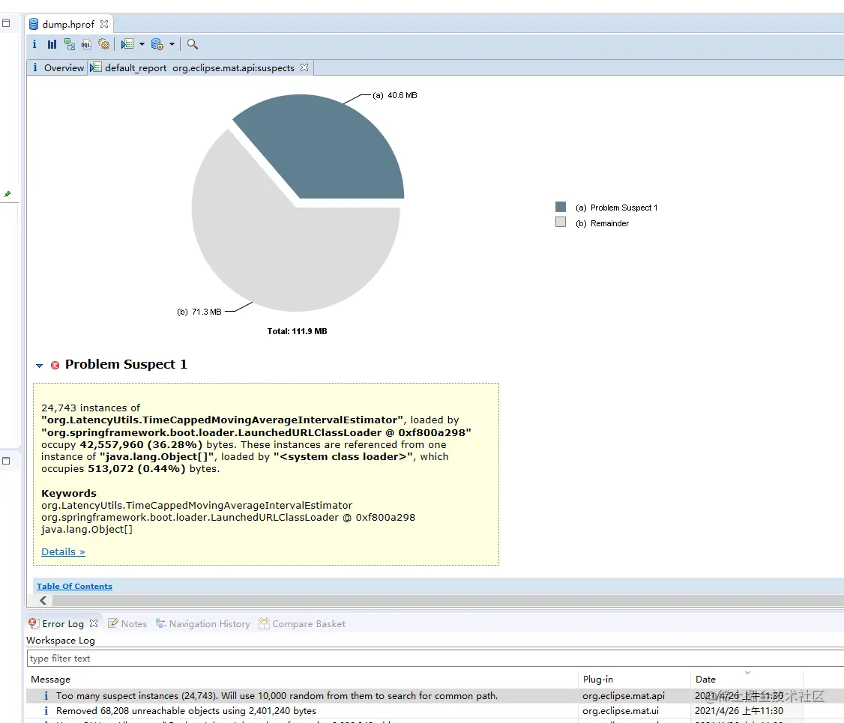The width and height of the screenshot is (844, 723).
Task: Open the Table Of Contents link
Action: (74, 587)
